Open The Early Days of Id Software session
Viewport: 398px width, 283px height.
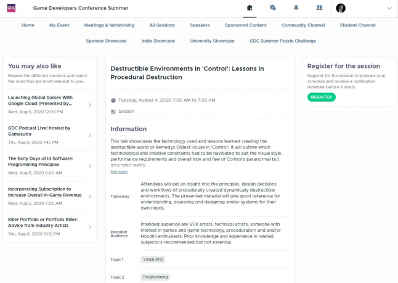41,162
